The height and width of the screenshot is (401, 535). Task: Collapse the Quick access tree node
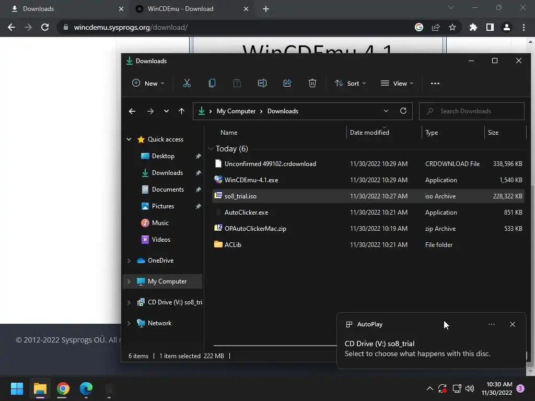click(x=129, y=139)
